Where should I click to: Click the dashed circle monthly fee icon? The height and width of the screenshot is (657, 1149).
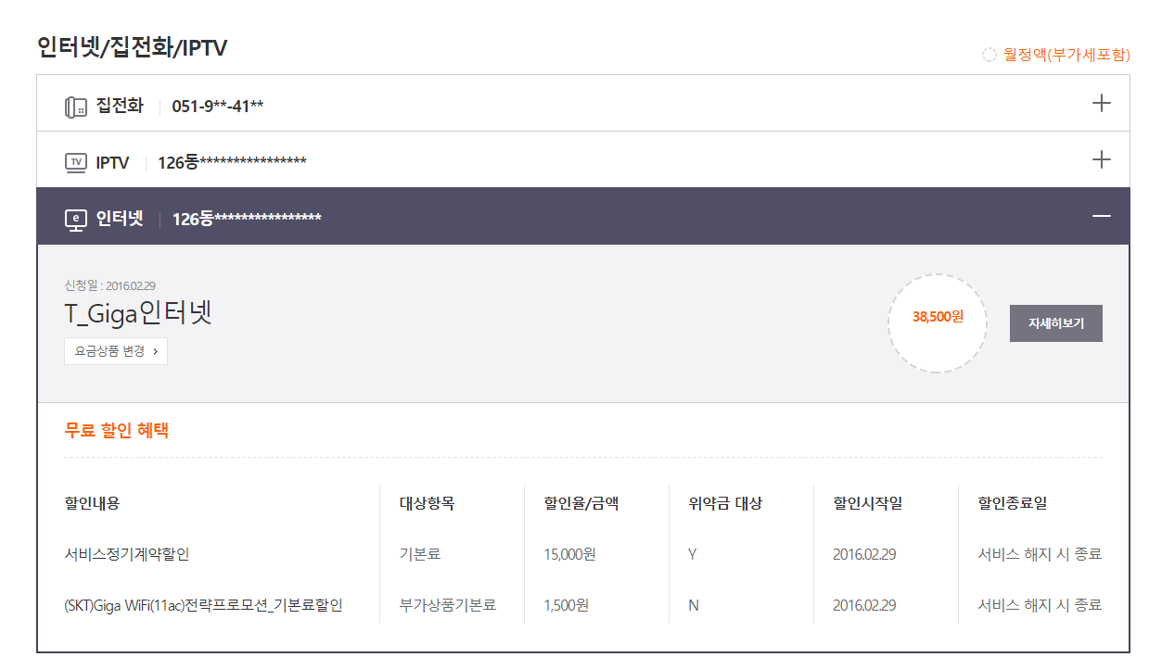[989, 55]
